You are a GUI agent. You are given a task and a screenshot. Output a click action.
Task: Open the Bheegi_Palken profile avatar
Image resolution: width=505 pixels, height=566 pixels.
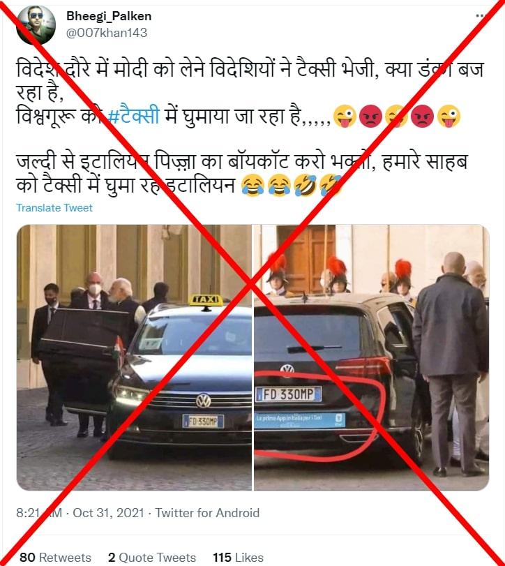point(36,24)
